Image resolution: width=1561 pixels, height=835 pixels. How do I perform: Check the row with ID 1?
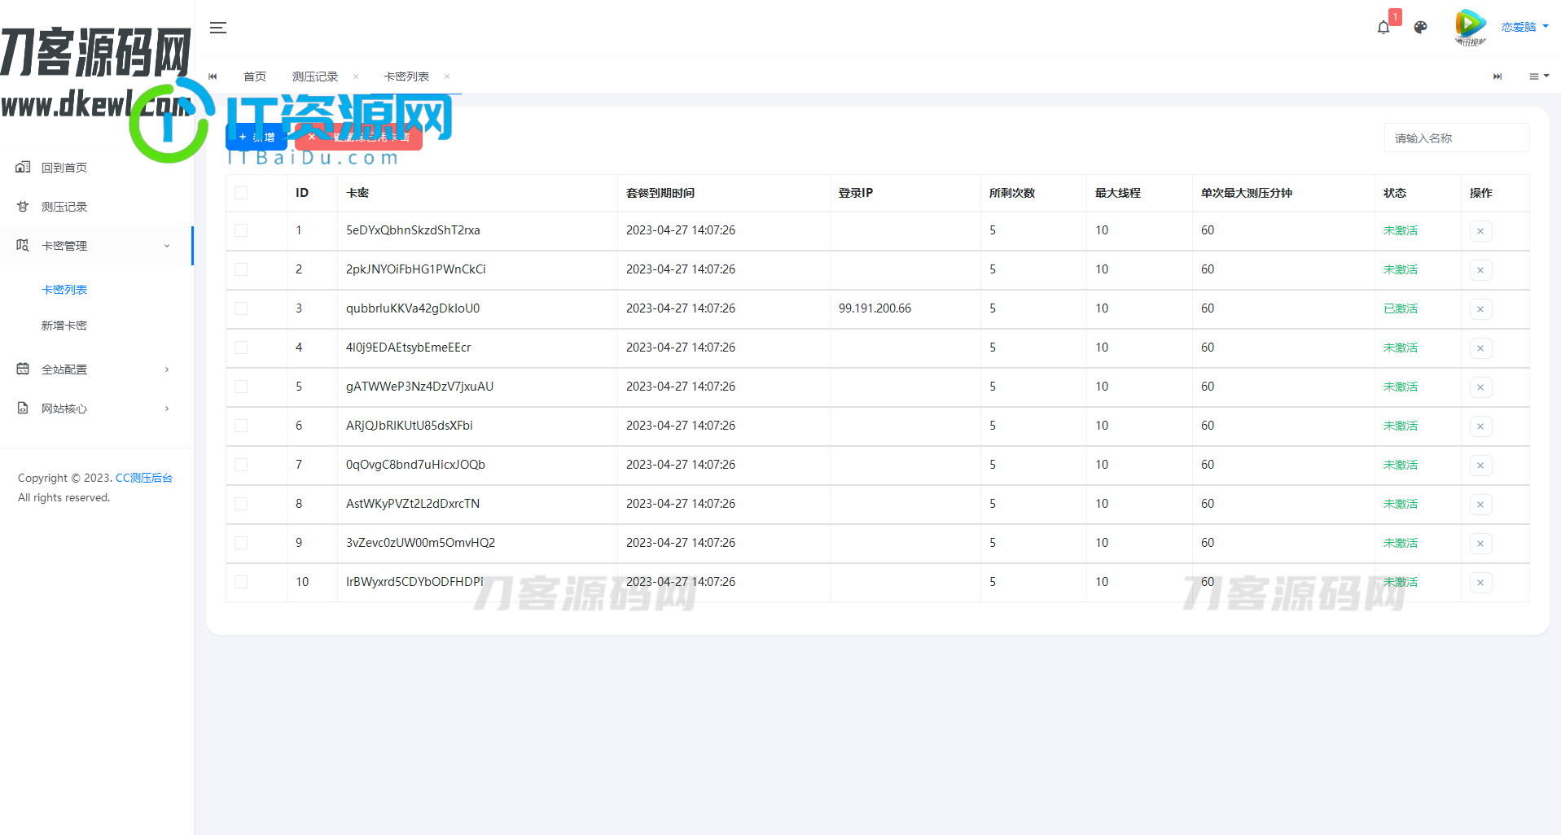click(241, 230)
